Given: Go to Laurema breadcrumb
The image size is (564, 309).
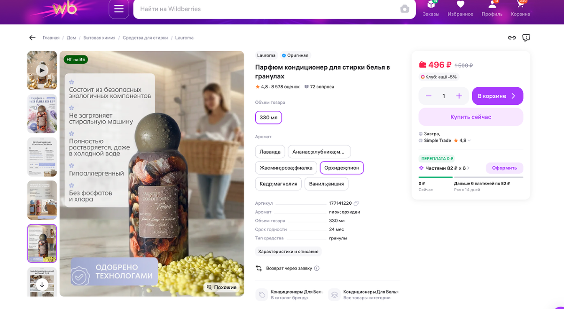Looking at the screenshot, I should point(184,38).
